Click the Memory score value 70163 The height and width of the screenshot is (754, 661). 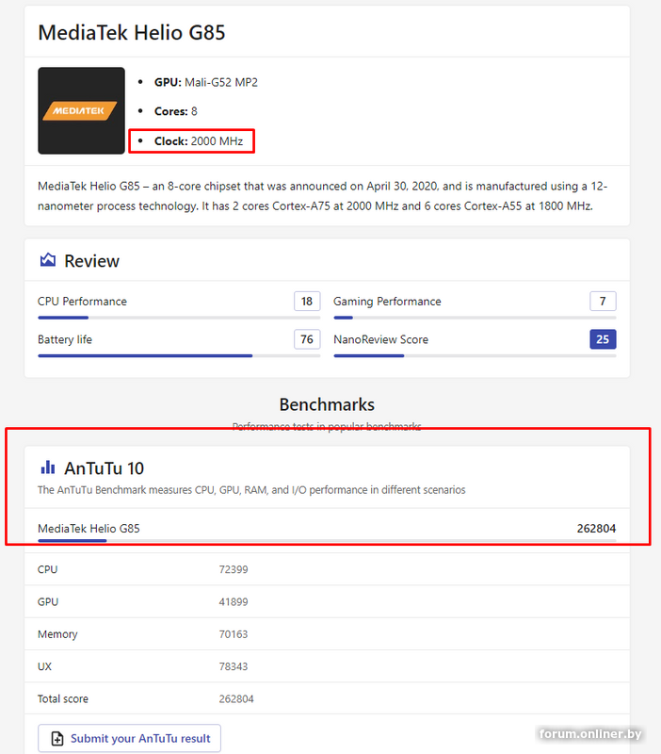pos(234,634)
